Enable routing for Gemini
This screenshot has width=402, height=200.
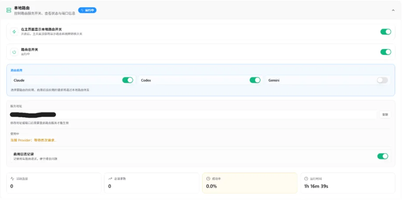[x=382, y=80]
